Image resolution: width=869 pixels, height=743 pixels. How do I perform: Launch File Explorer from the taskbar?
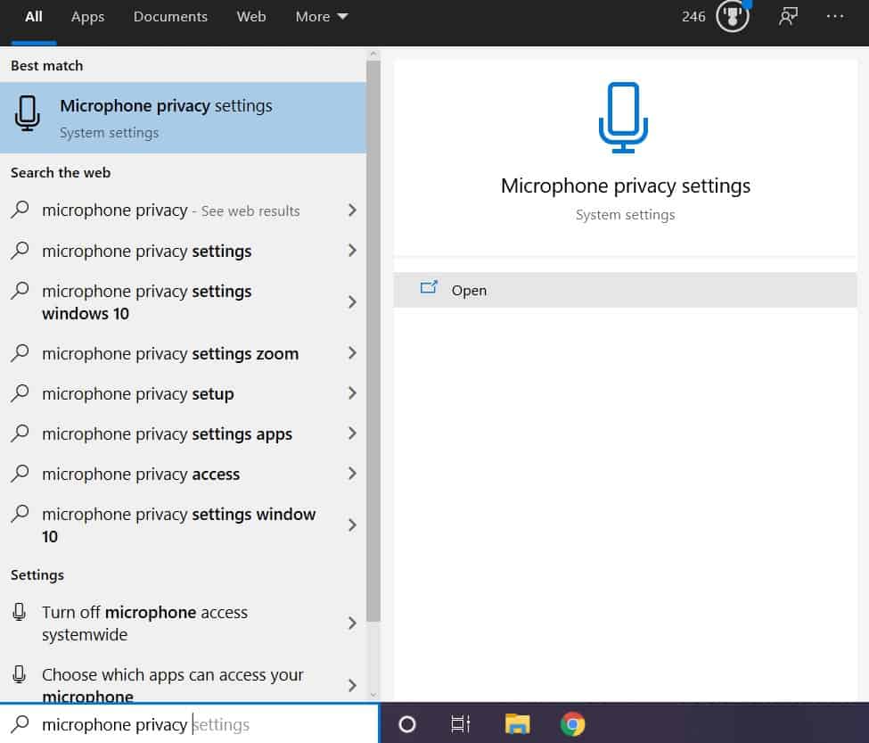[517, 723]
